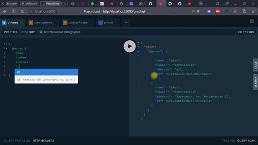Open the Магазин tab group
Screen dimensions: 258x145
click(x=12, y=4)
